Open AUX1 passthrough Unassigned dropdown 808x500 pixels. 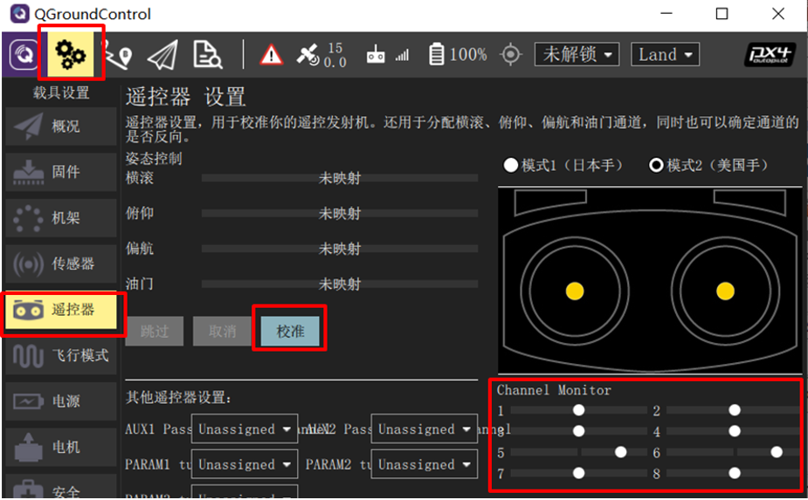(244, 429)
